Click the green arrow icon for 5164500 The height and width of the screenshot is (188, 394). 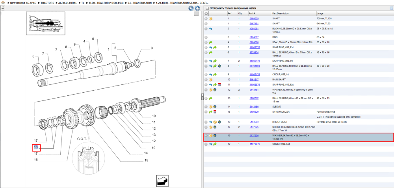tap(210, 42)
